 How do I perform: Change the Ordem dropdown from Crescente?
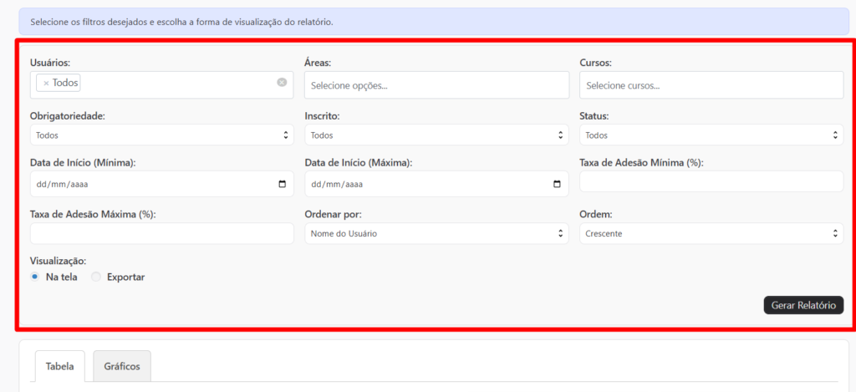click(711, 234)
